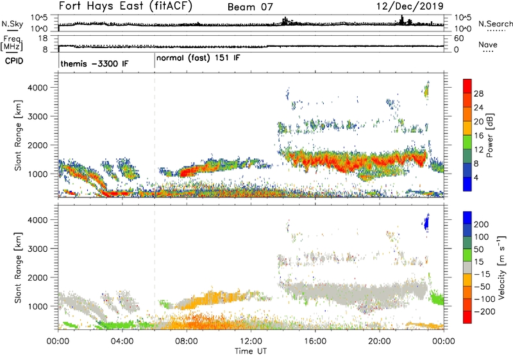The height and width of the screenshot is (355, 513).
Task: Click the "60" tick on Nave axis
Action: point(458,38)
